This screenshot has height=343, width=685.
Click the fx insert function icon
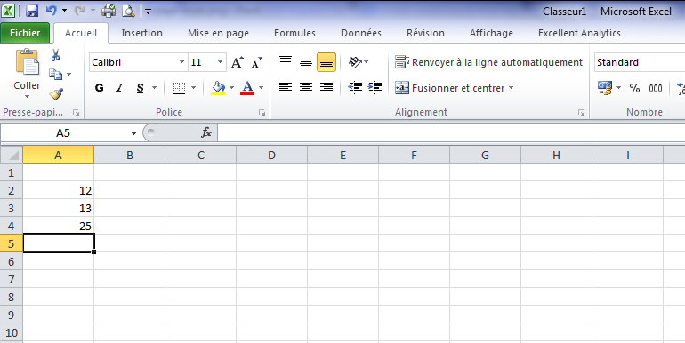pos(206,132)
